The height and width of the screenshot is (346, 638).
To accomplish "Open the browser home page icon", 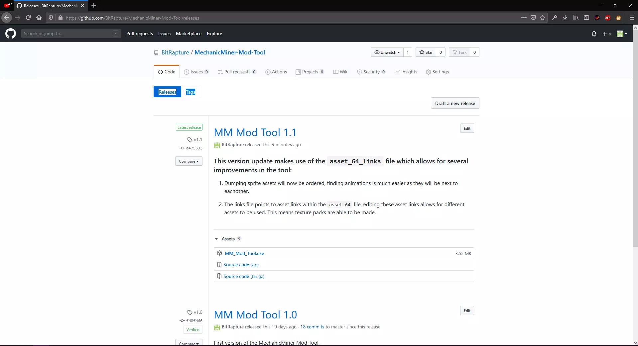I will tap(39, 18).
